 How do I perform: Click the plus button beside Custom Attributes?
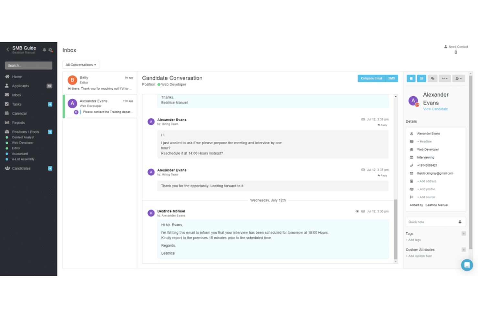pyautogui.click(x=463, y=250)
